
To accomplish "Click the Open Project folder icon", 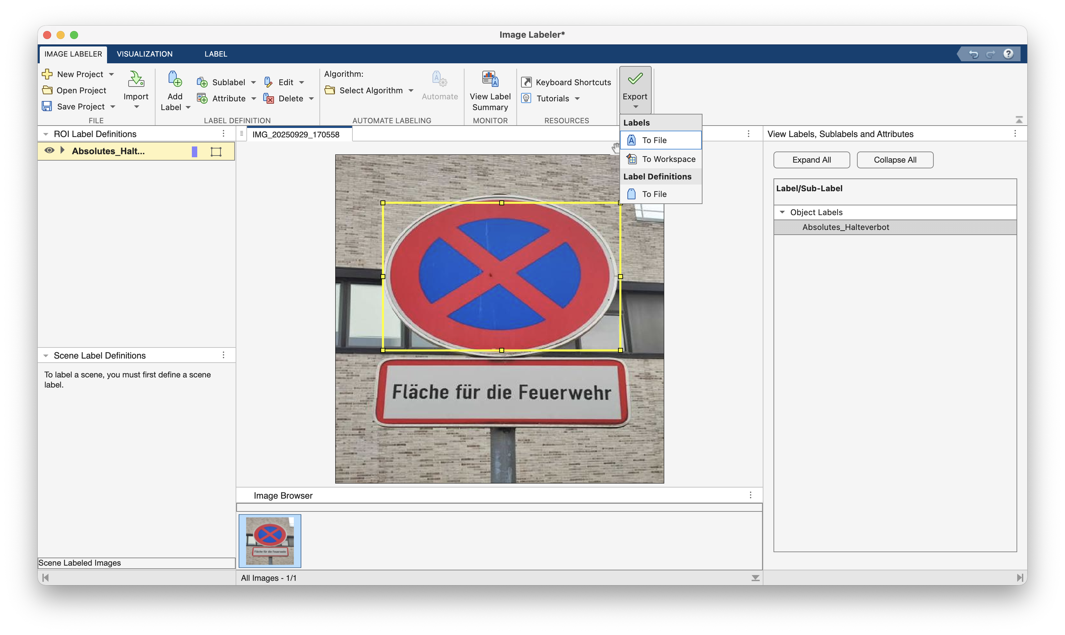I will click(47, 90).
